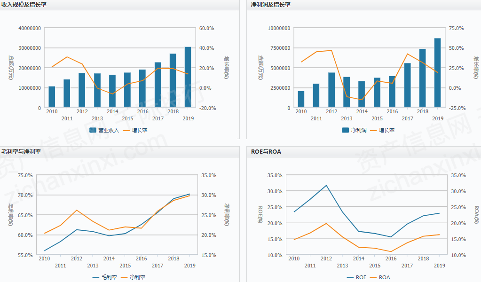Select the 2019 revenue bar
This screenshot has width=481, height=282.
(x=188, y=78)
